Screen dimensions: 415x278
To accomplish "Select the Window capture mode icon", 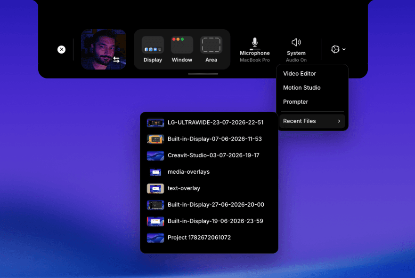I will 182,45.
